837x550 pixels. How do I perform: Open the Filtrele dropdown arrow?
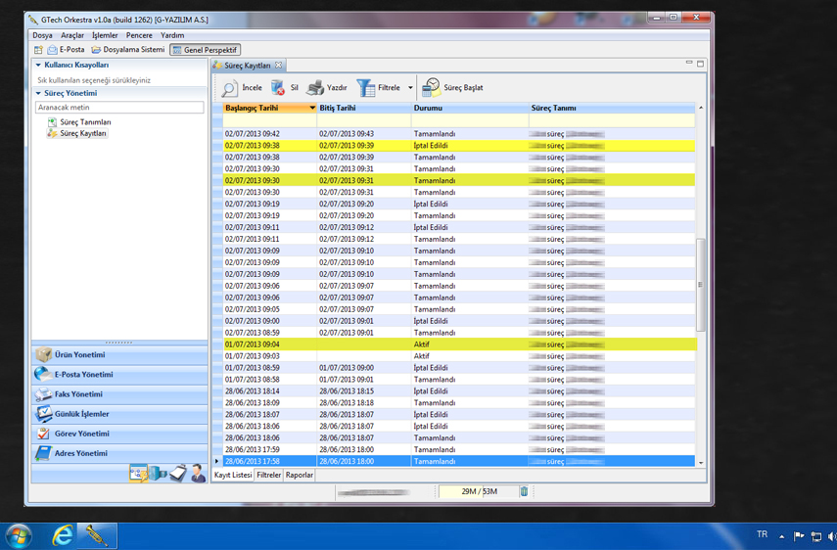click(x=410, y=87)
